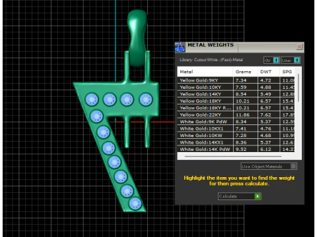The image size is (317, 237).
Task: Close the Metal Weights panel
Action: pos(299,47)
